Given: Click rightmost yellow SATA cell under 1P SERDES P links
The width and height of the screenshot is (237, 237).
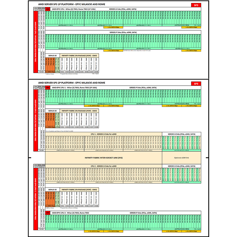Looking at the screenshot, I should click(x=191, y=51).
